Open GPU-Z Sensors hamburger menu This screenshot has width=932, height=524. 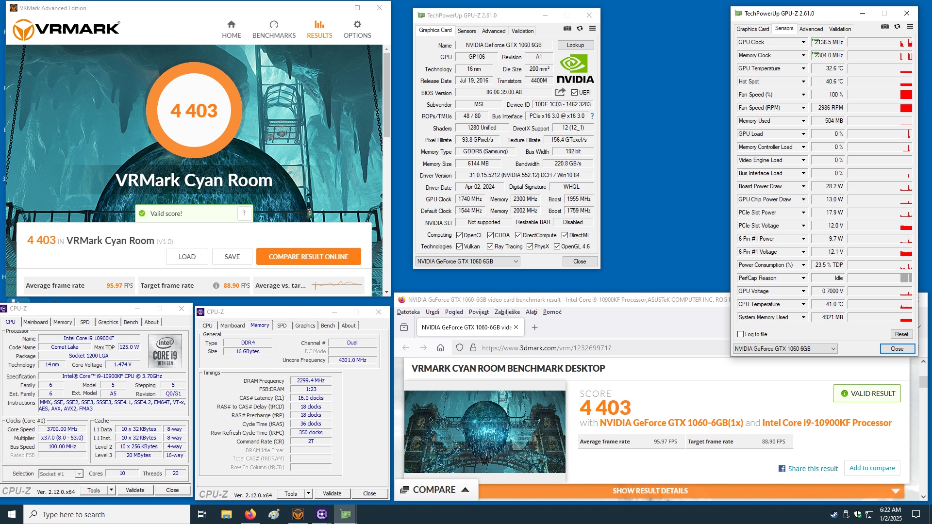[910, 26]
